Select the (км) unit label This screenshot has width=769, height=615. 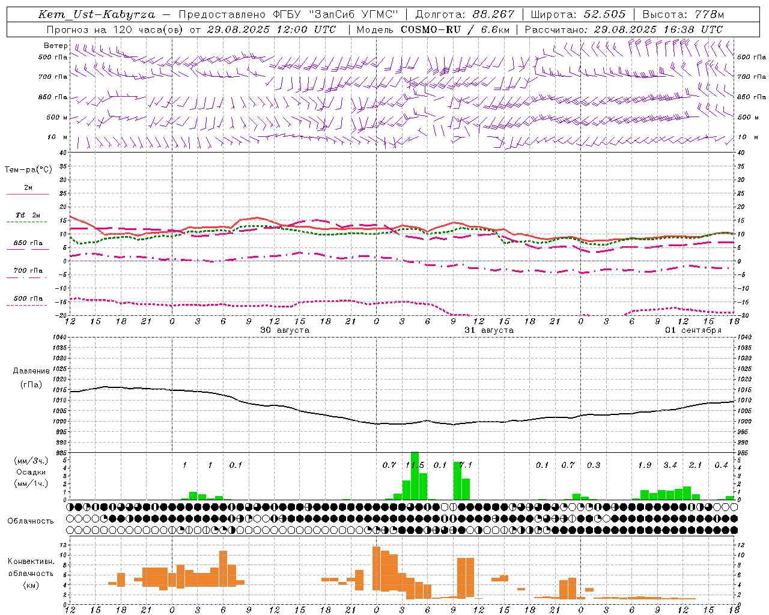pyautogui.click(x=31, y=585)
